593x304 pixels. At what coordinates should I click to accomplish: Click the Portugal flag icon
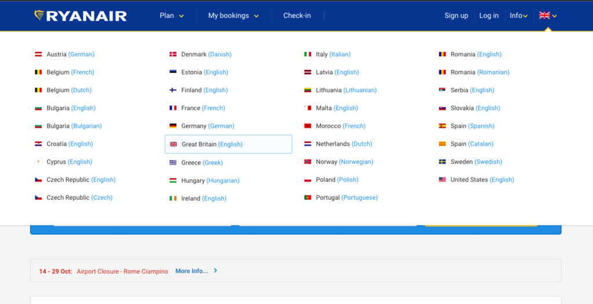coord(308,198)
